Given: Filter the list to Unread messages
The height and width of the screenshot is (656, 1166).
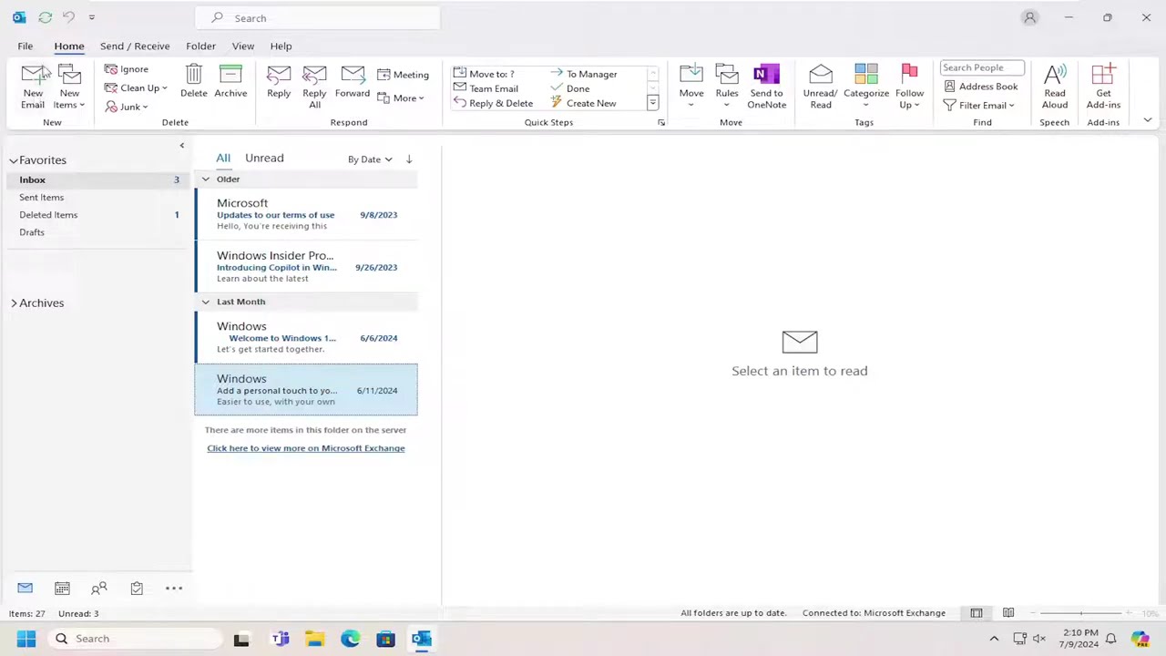Looking at the screenshot, I should click(x=264, y=158).
